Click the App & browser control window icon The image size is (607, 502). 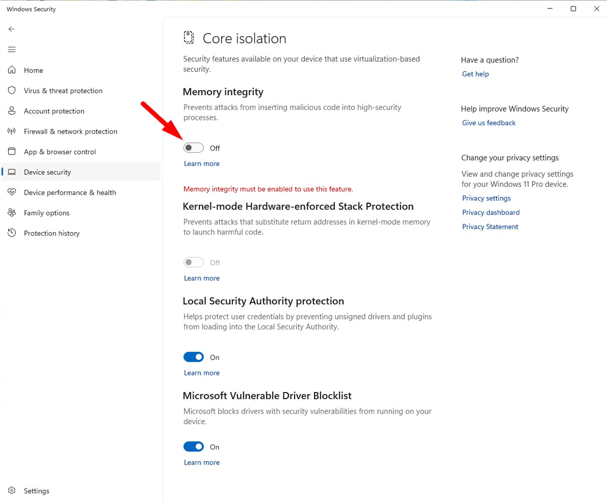(x=12, y=151)
